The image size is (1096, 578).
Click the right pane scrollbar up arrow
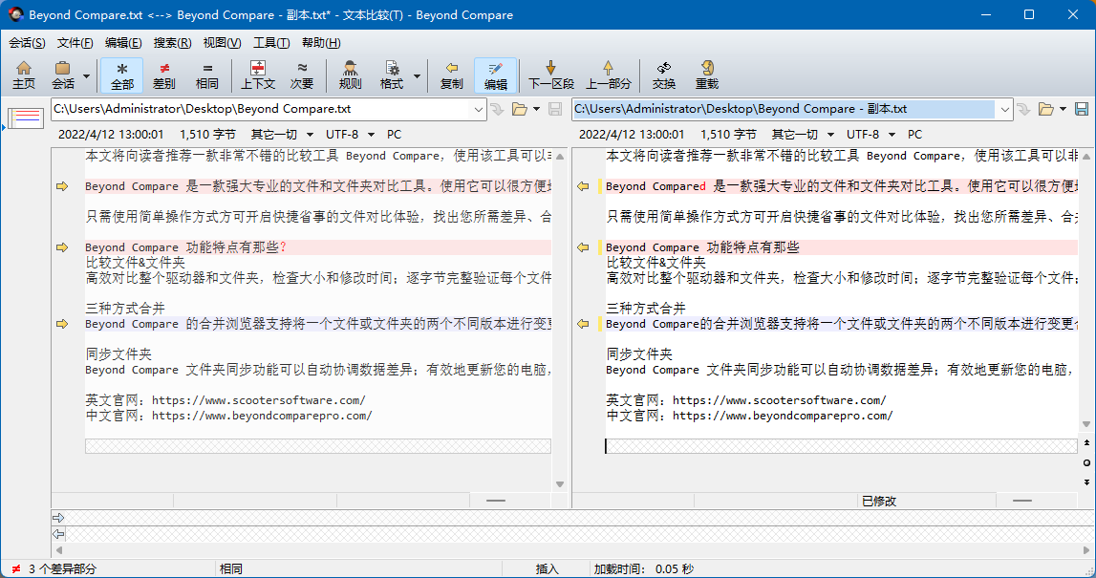1086,157
